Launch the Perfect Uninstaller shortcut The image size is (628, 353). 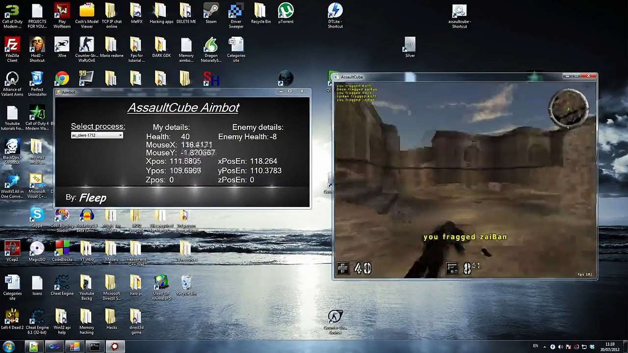pyautogui.click(x=37, y=84)
